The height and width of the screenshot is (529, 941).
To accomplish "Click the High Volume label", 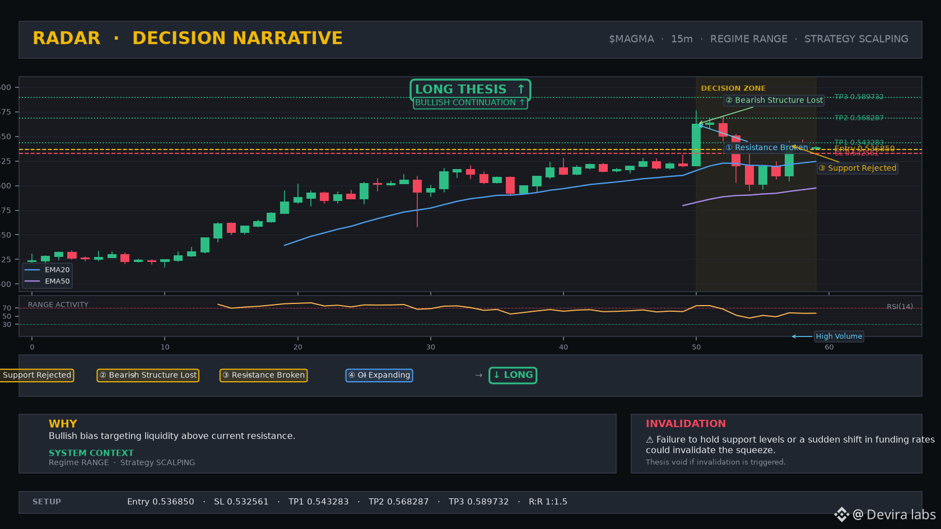I will click(x=838, y=336).
